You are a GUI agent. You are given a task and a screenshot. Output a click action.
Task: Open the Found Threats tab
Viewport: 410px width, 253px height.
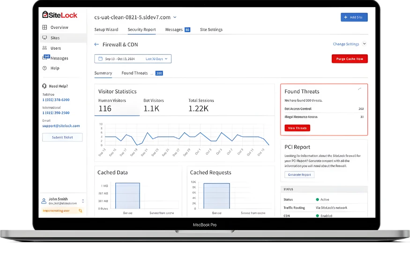pos(134,73)
